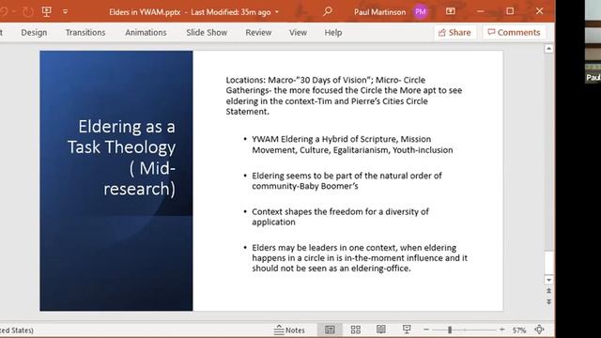Open the Customize Quick Access Toolbar dropdown
Image resolution: width=601 pixels, height=338 pixels.
[x=65, y=12]
